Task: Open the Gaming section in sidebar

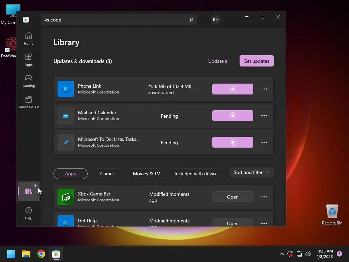Action: coord(29,81)
